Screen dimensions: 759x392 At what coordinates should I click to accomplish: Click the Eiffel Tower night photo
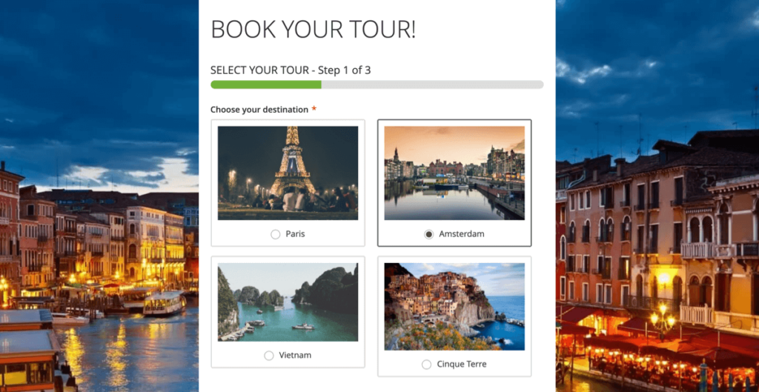pos(288,173)
